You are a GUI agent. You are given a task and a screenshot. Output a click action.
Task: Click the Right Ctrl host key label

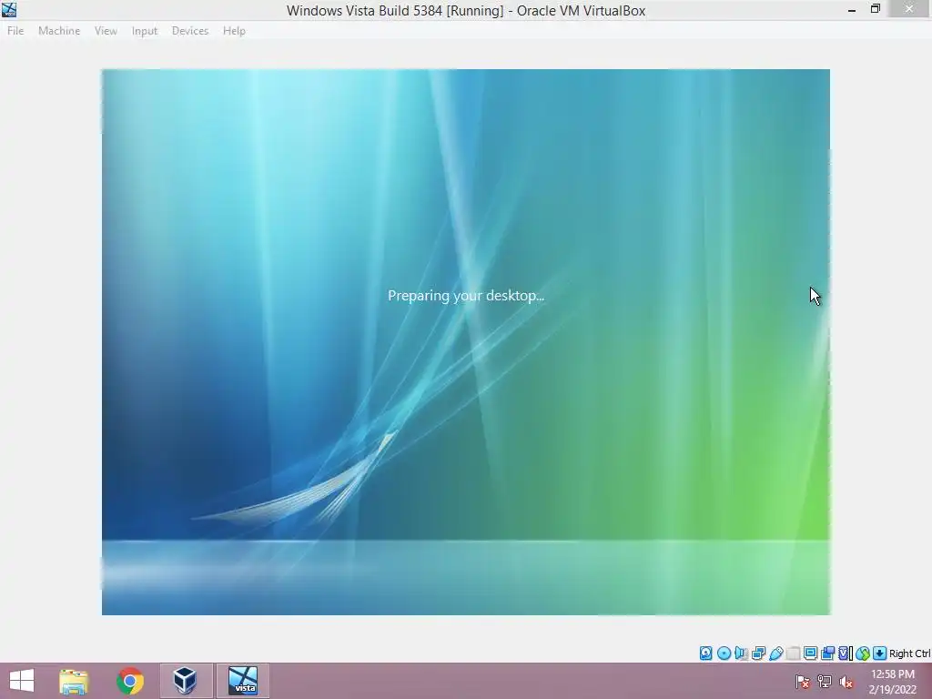(909, 653)
